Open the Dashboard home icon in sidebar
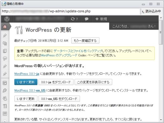The image size is (164, 123). [x=5, y=27]
